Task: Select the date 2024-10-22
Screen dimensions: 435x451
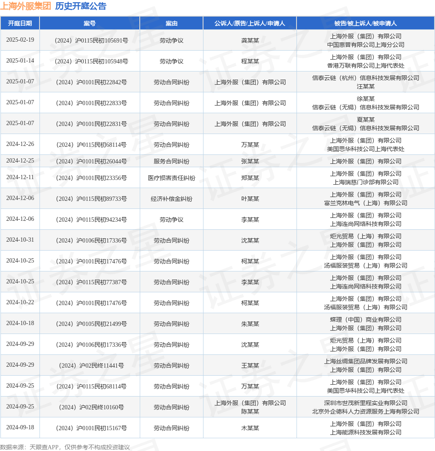Action: point(20,302)
